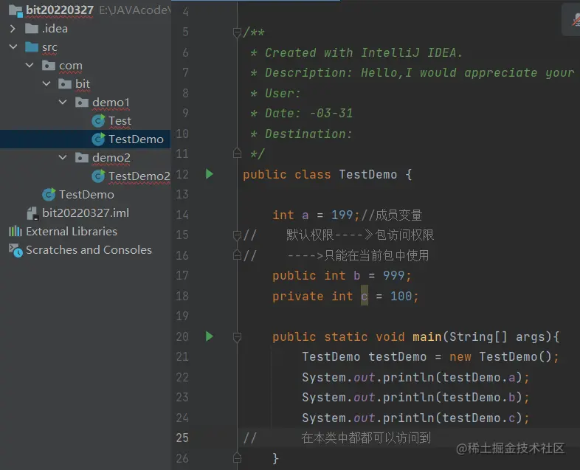This screenshot has width=580, height=470.
Task: Run the TestDemo class via line 12 gutter arrow
Action: [210, 174]
